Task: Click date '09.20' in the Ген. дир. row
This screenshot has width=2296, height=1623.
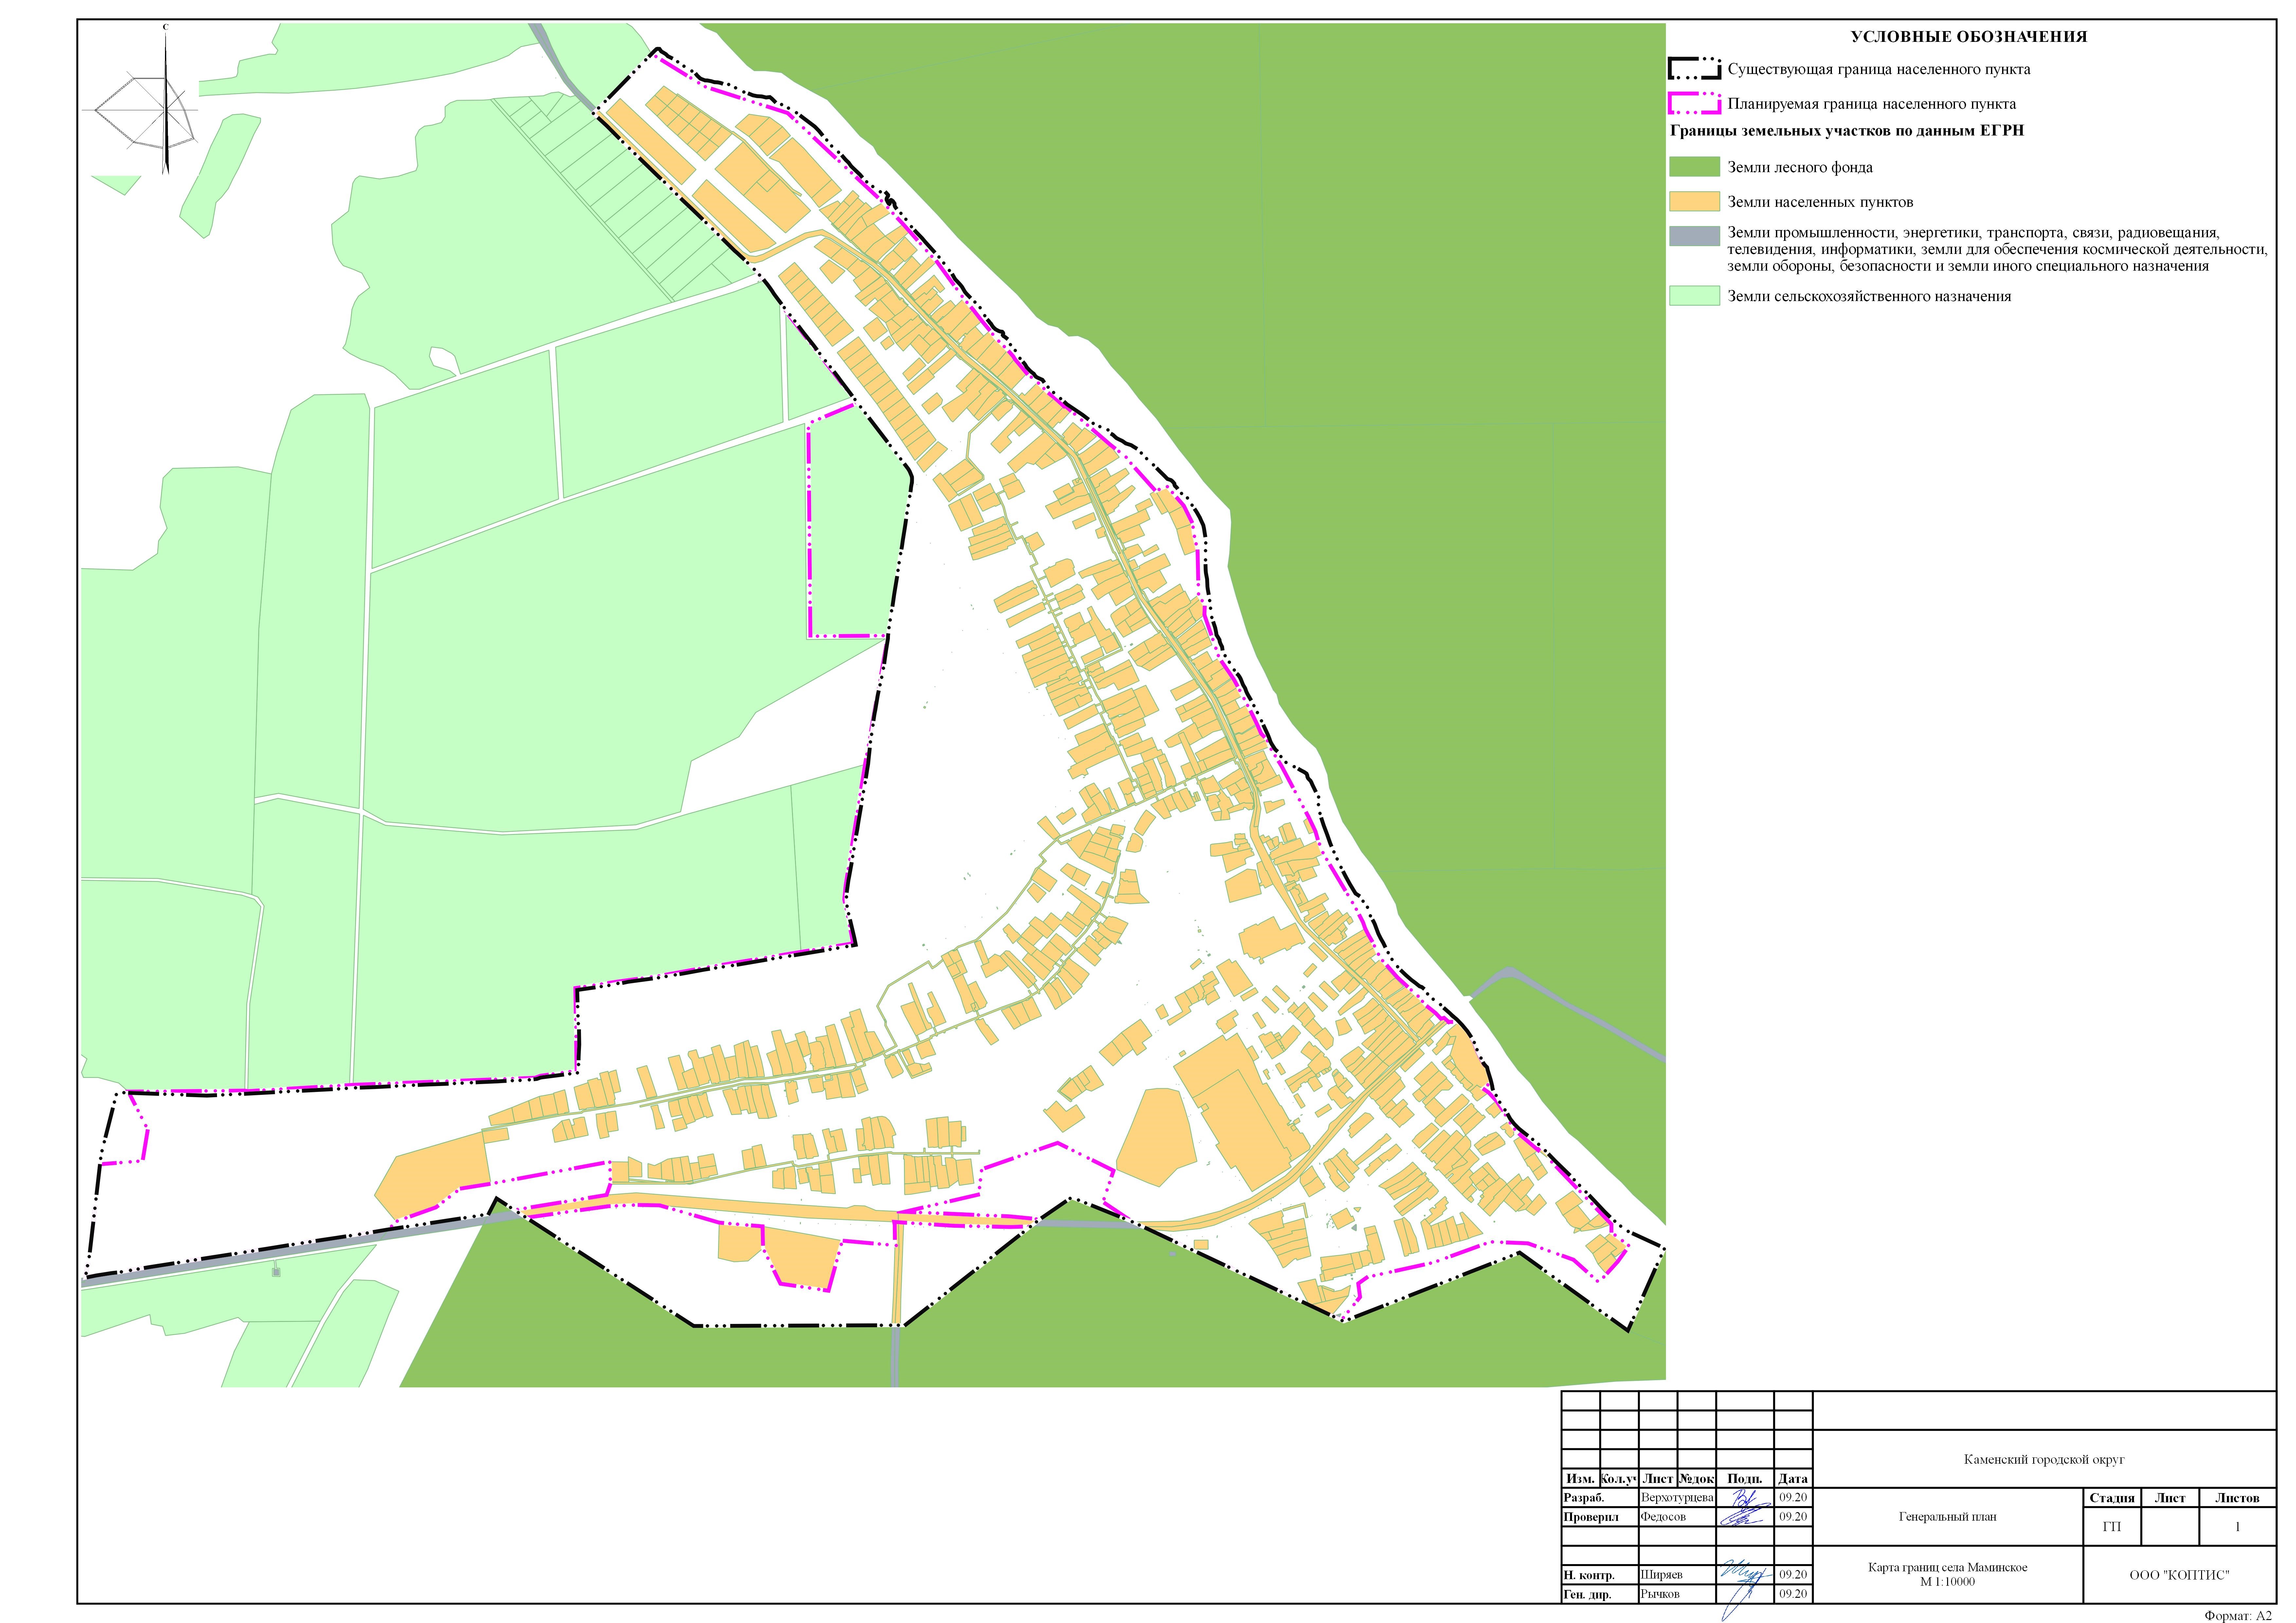Action: pos(1793,1594)
